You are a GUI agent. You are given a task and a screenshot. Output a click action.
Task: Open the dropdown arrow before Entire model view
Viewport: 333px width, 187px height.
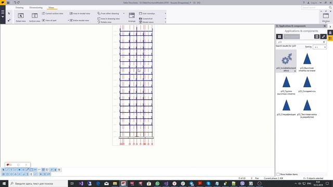[68, 20]
